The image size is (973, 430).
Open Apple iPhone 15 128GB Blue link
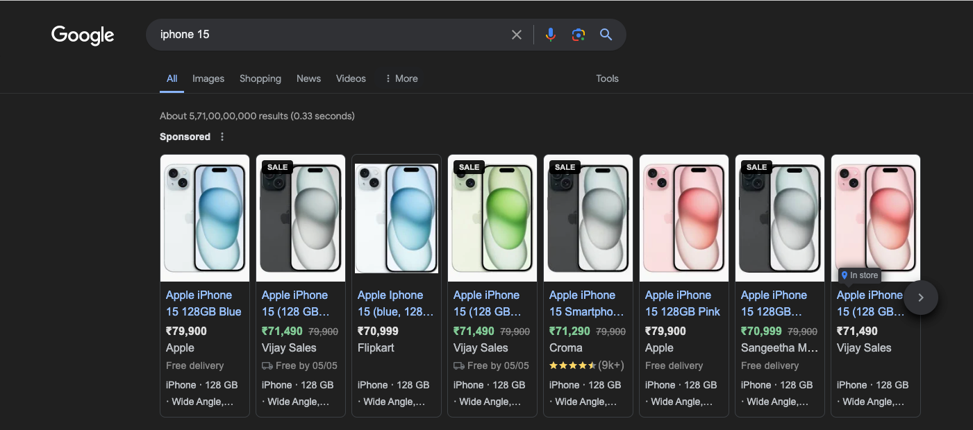(x=203, y=303)
